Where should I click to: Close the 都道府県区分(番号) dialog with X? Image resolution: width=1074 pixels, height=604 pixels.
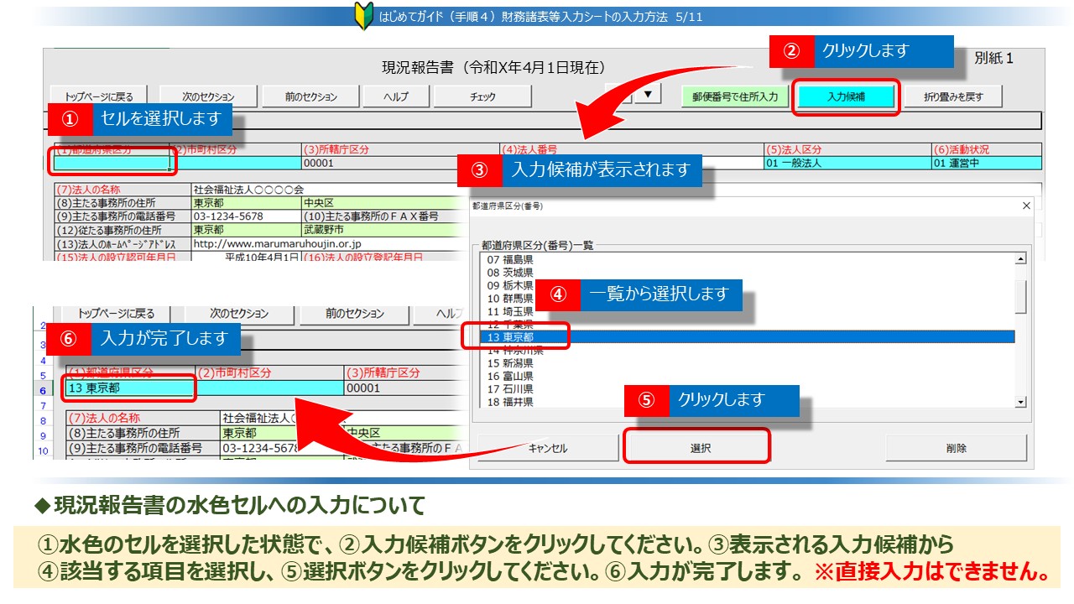coord(1025,206)
